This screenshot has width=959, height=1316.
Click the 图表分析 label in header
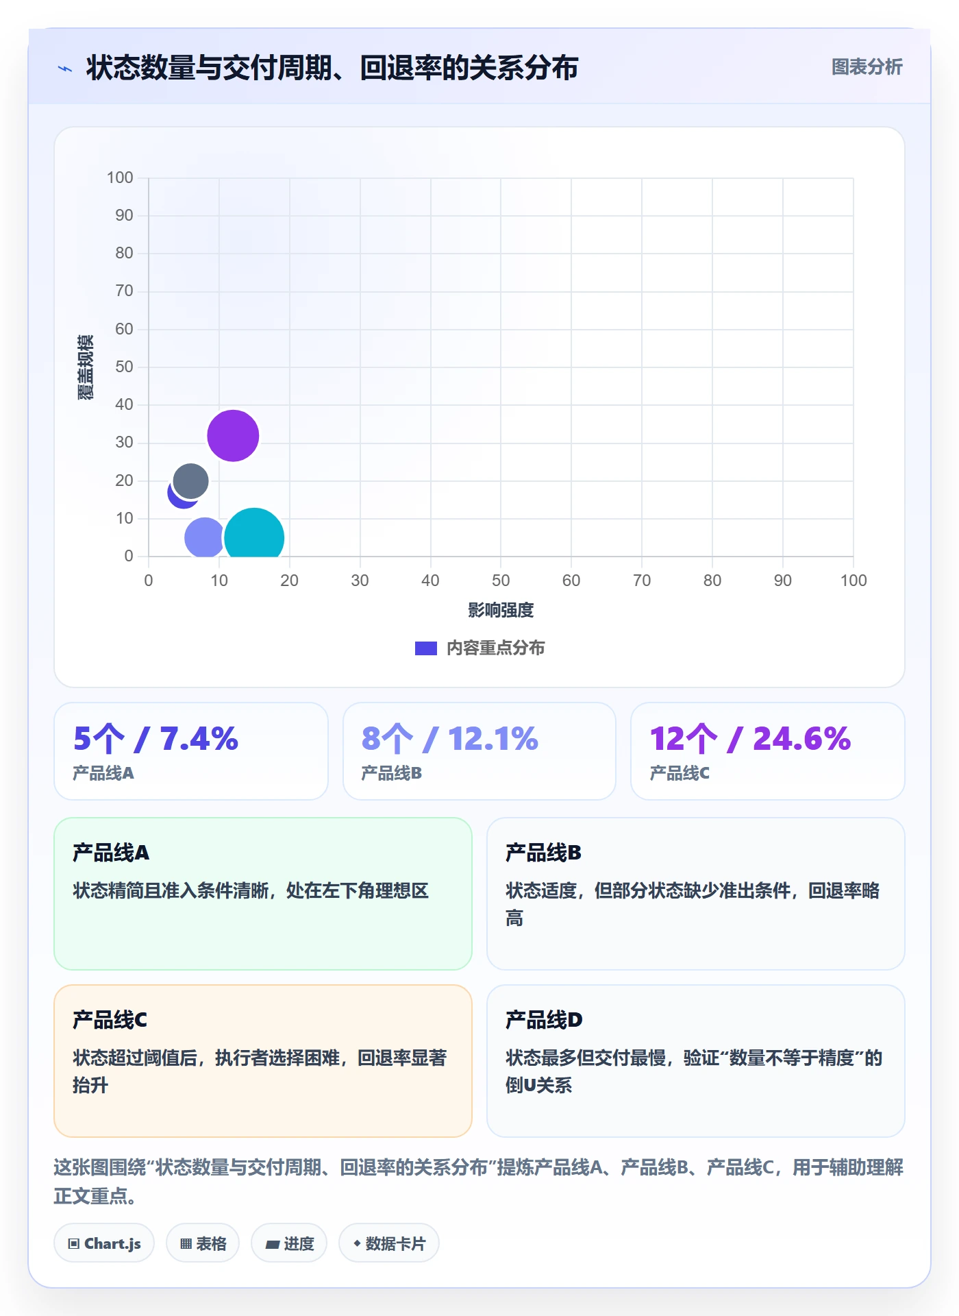(867, 67)
